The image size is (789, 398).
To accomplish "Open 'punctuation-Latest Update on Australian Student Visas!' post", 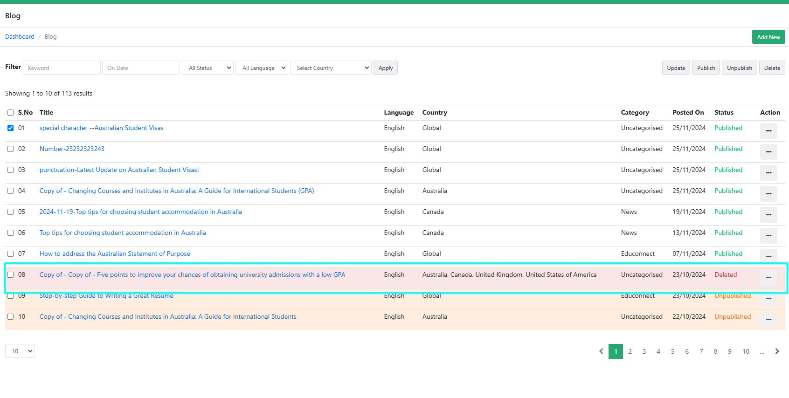I will (x=119, y=170).
